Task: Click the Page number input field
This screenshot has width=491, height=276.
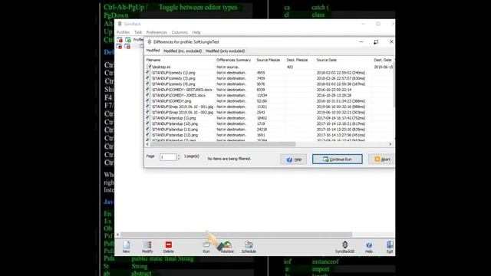Action: (168, 156)
